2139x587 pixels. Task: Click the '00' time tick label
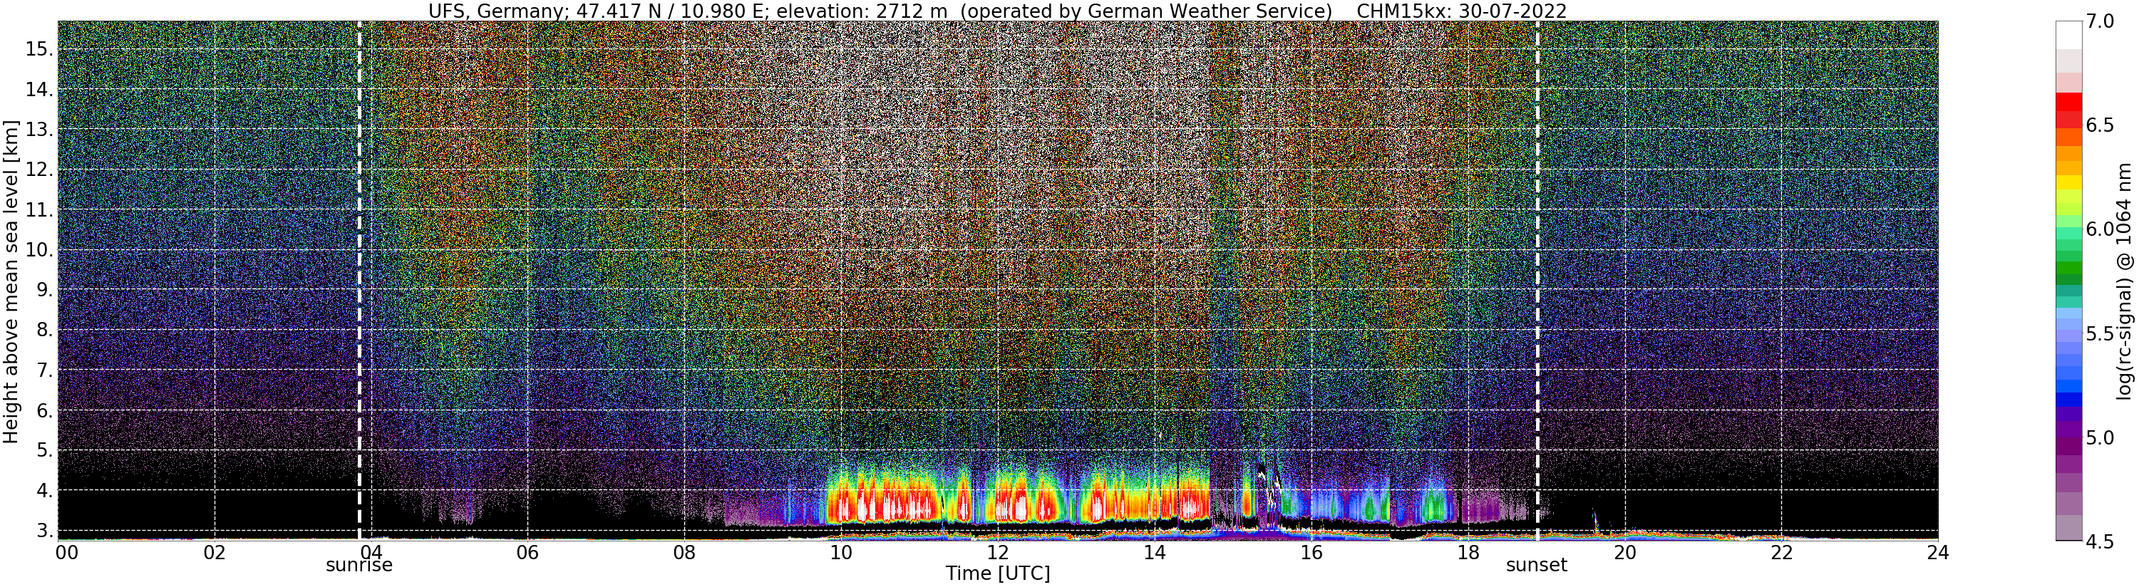point(66,553)
